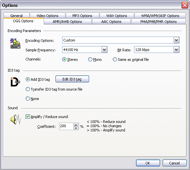Open the Encoding Options dropdown
The width and height of the screenshot is (190, 170).
[x=176, y=40]
